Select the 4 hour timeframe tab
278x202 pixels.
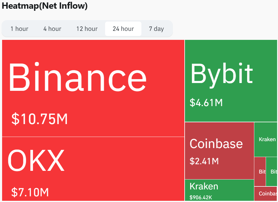pos(52,29)
